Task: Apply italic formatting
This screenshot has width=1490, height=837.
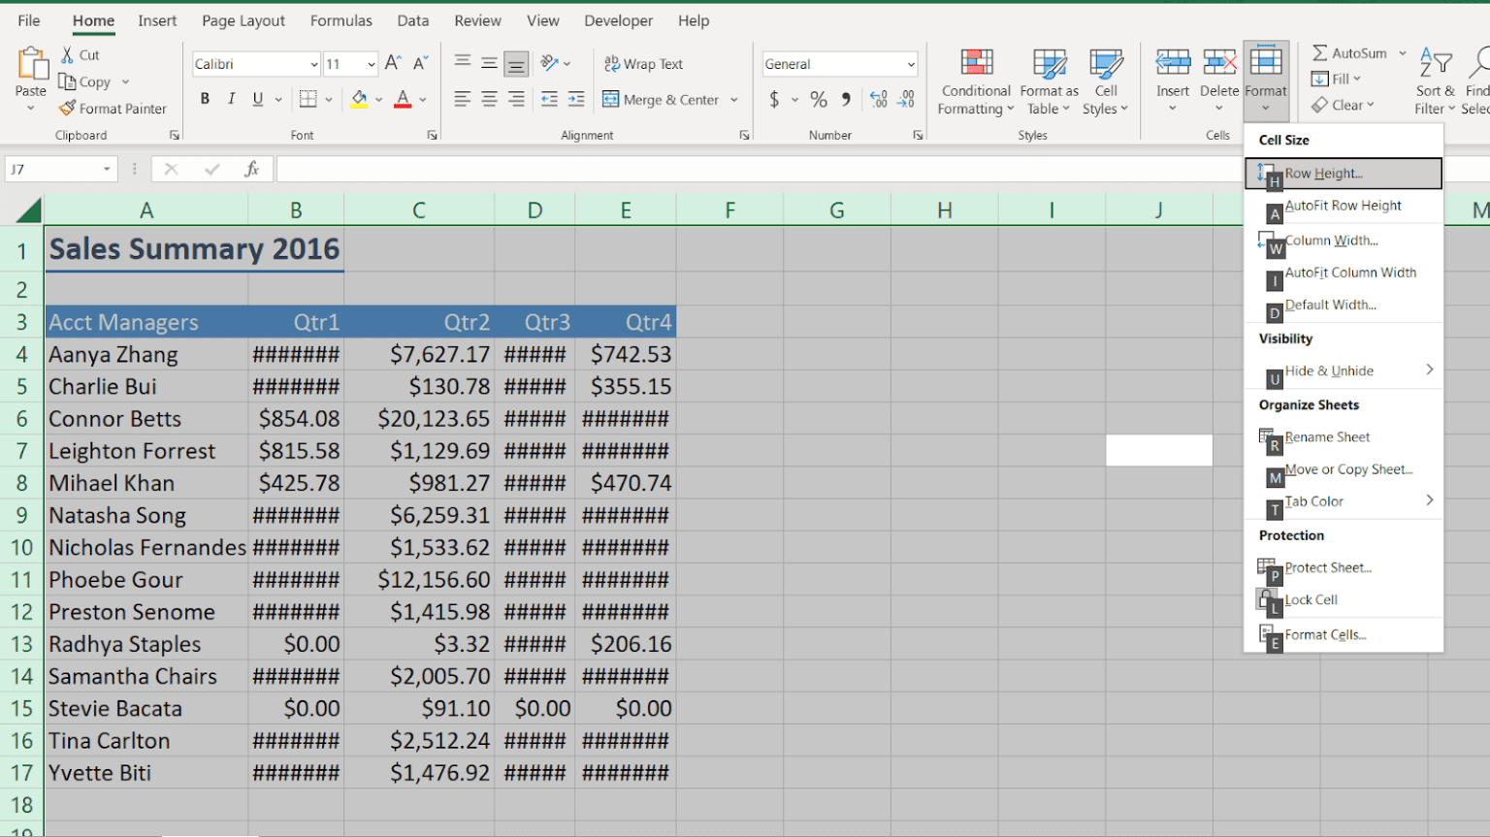Action: [230, 98]
